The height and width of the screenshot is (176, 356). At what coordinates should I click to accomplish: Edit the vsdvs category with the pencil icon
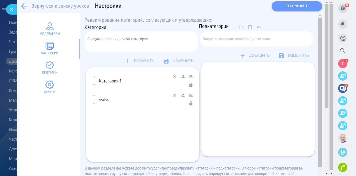(183, 95)
